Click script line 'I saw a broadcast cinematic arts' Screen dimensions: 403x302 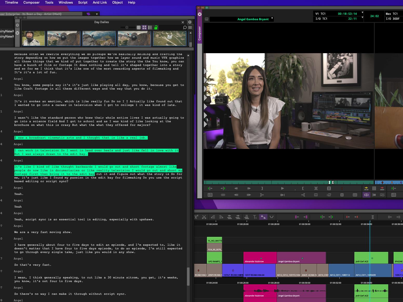(81, 138)
